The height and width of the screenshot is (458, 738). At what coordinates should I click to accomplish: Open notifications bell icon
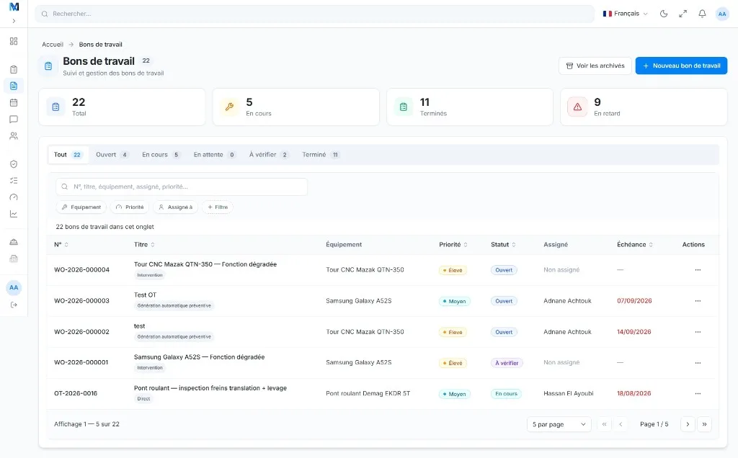702,14
